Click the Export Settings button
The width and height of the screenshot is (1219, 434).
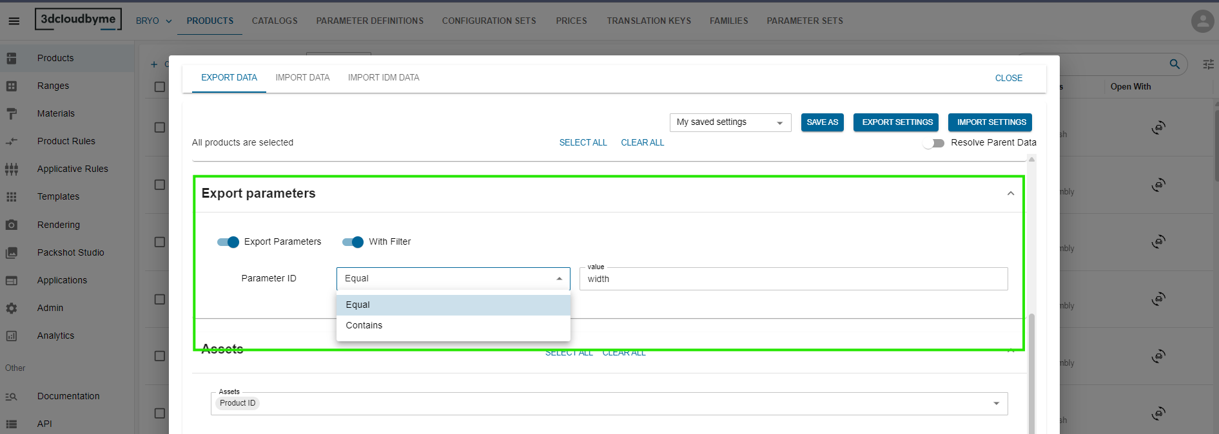(x=896, y=122)
